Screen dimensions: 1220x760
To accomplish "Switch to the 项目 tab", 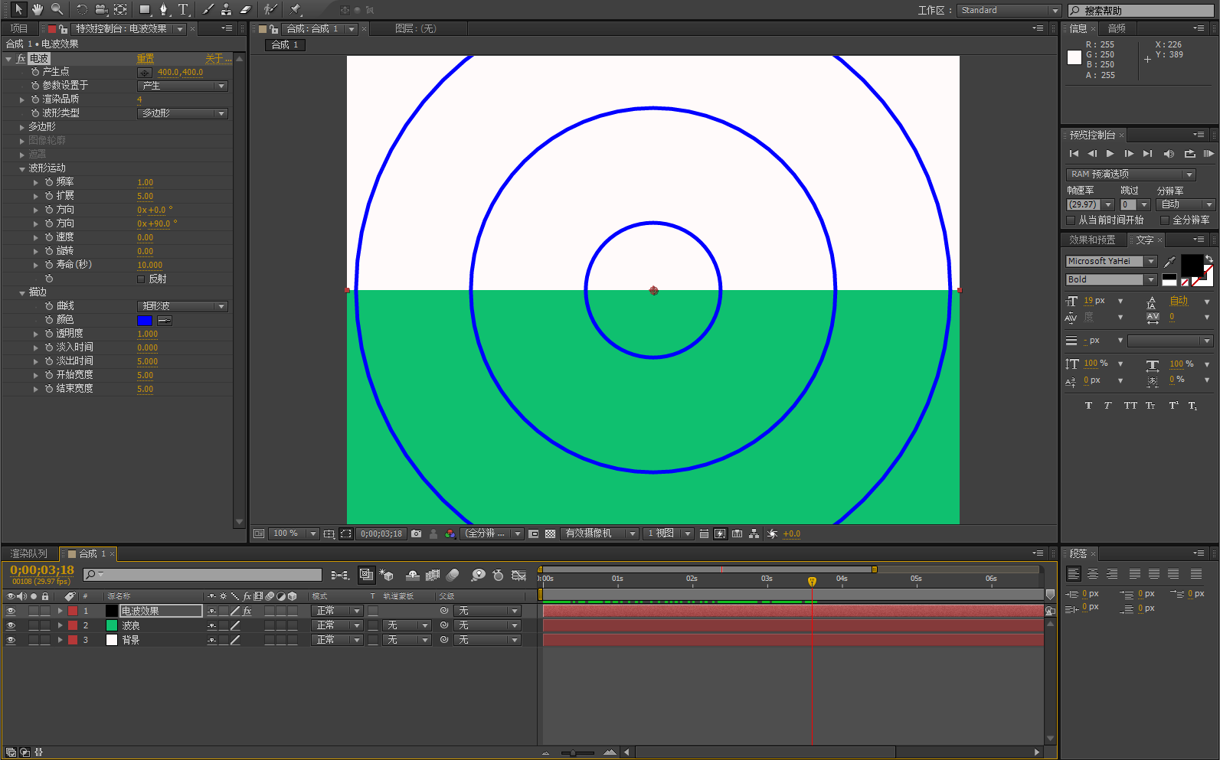I will (19, 29).
